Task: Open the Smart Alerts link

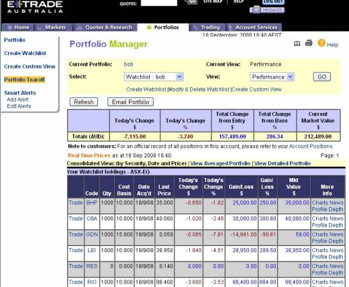Action: pos(20,93)
